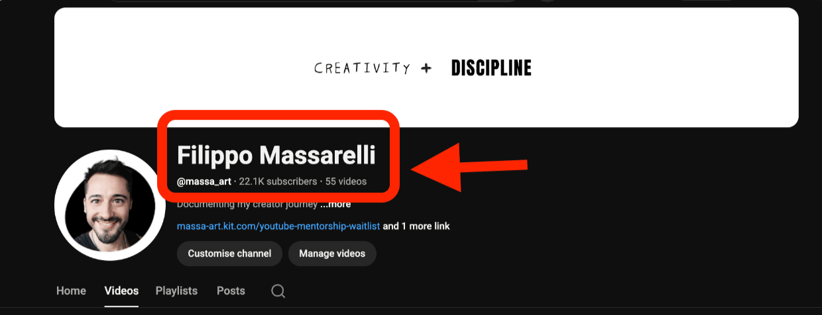Click the @massa_art handle
822x315 pixels.
click(204, 181)
